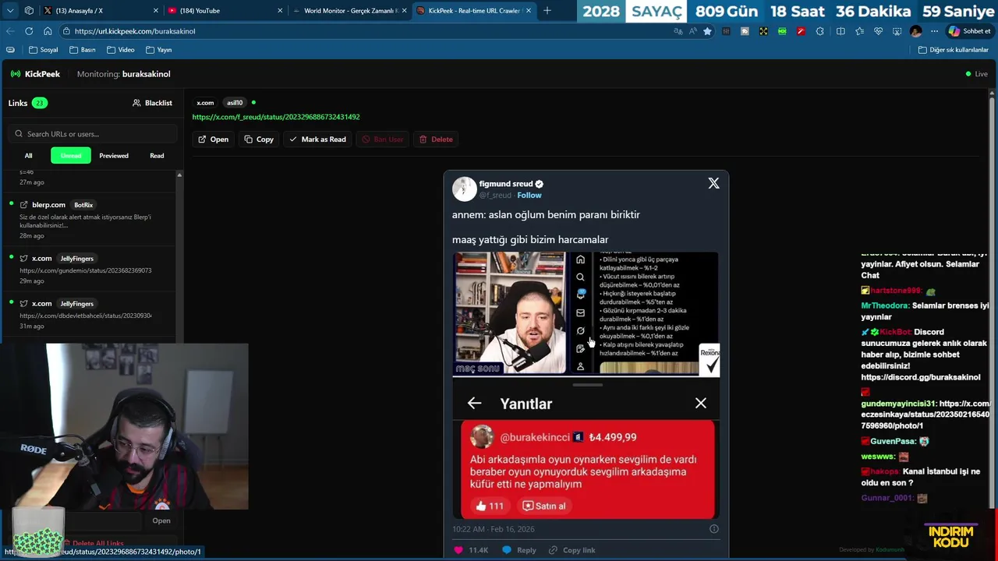Click the screenshot capture toolbar icon
Image resolution: width=998 pixels, height=561 pixels.
897,31
